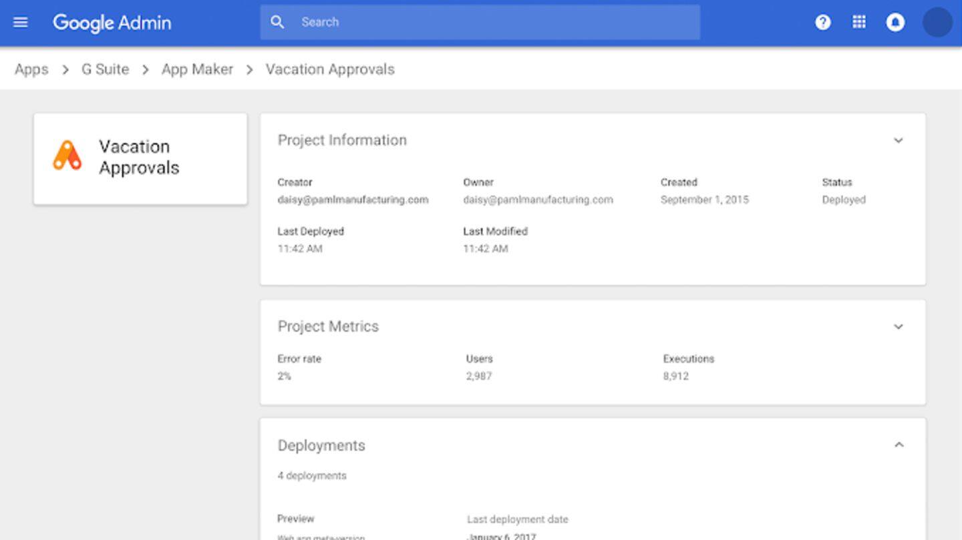Open the hamburger main menu
Screen dimensions: 962x540
click(x=21, y=22)
